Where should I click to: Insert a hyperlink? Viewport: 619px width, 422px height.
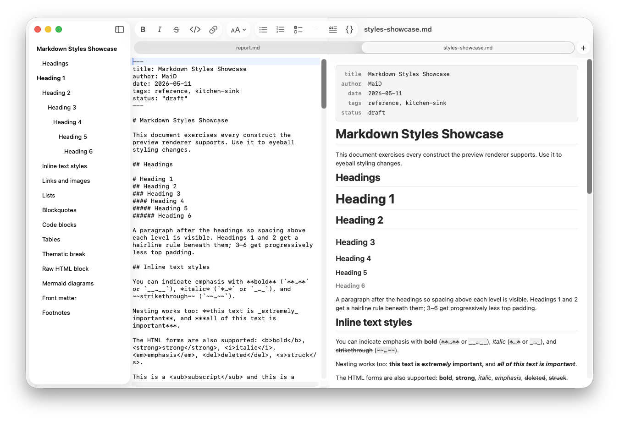[213, 29]
